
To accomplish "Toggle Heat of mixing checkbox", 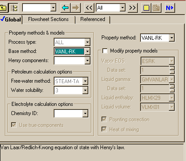I will pyautogui.click(x=104, y=129).
